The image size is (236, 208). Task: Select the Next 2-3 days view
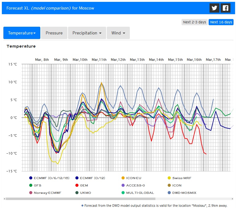194,22
